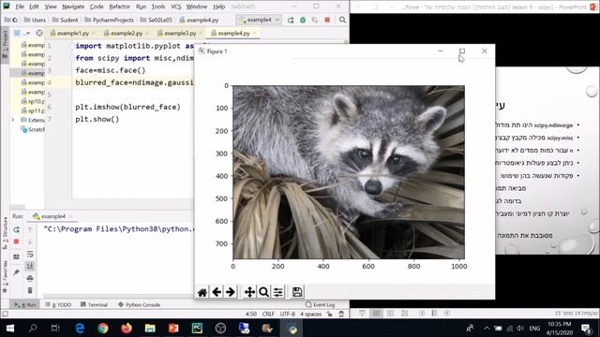Toggle the Structure side panel tab
This screenshot has height=337, width=600.
coord(5,233)
